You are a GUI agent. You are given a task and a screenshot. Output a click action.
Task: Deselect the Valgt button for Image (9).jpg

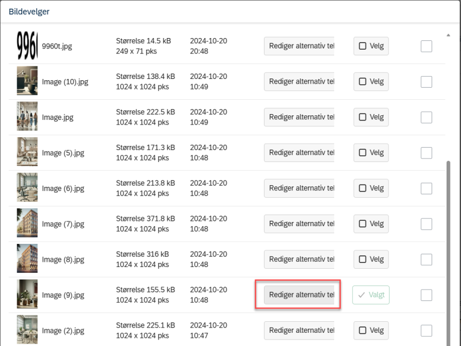[371, 295]
